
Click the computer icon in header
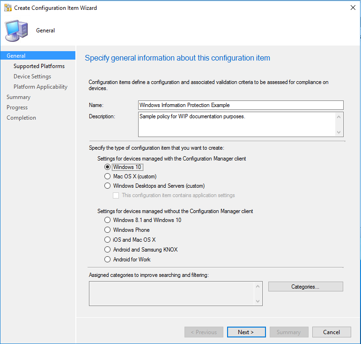tap(16, 31)
